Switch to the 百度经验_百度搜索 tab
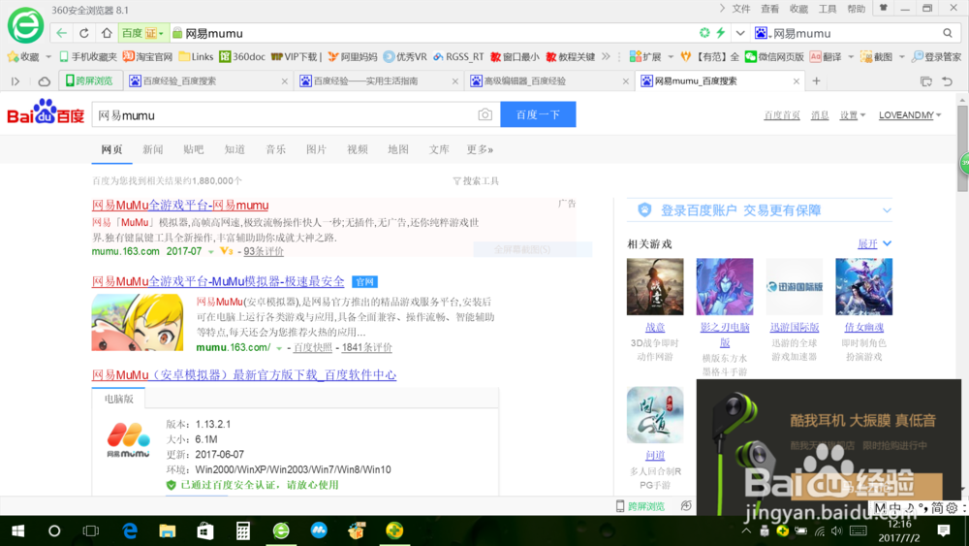The height and width of the screenshot is (546, 969). click(207, 81)
